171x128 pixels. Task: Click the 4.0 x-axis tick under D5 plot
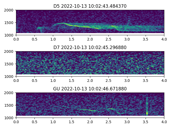[164, 39]
